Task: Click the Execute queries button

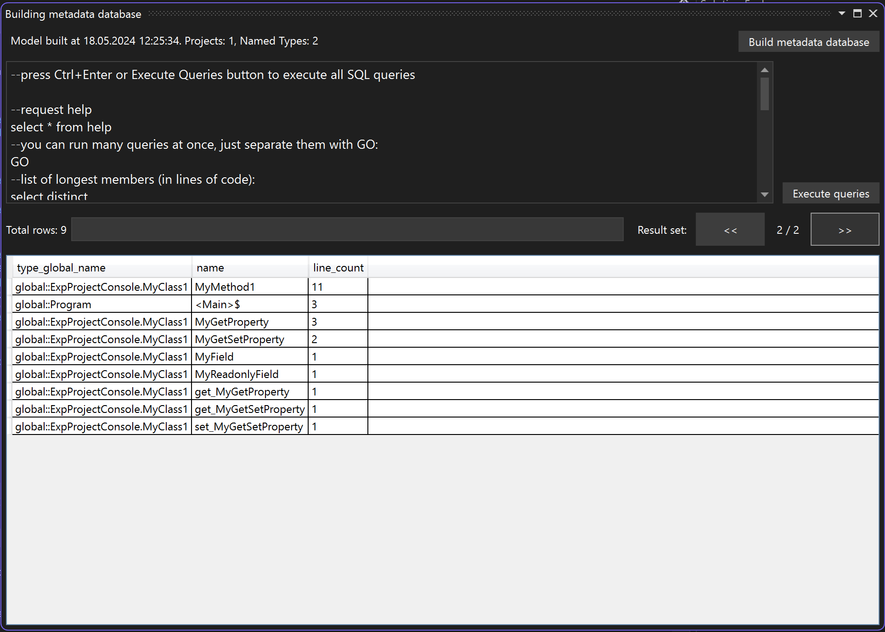Action: (830, 193)
